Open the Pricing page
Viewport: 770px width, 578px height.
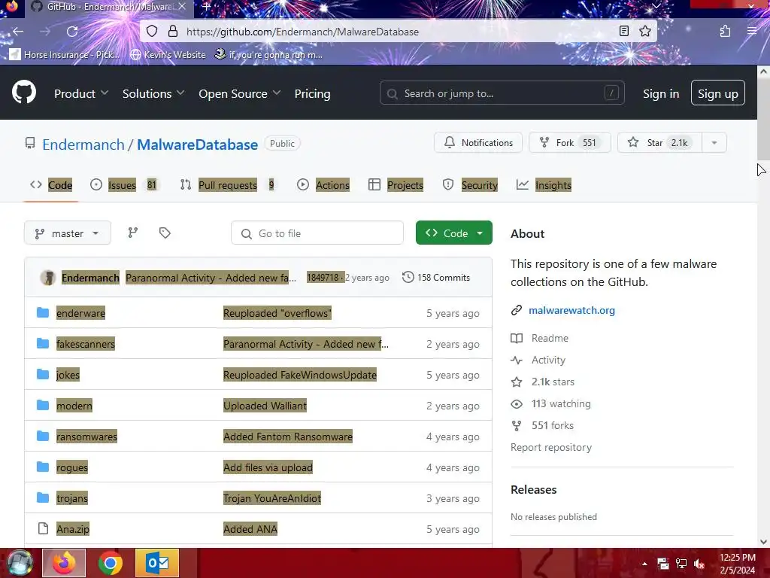tap(312, 93)
